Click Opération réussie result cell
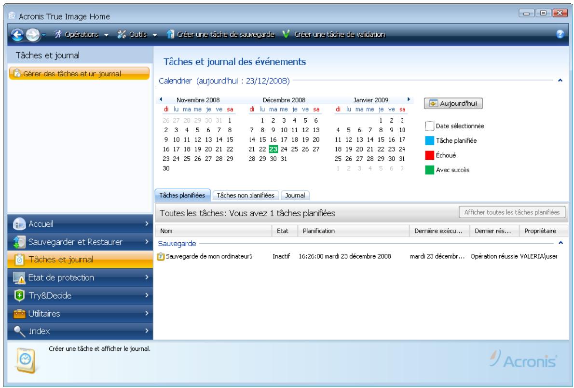 tap(494, 256)
